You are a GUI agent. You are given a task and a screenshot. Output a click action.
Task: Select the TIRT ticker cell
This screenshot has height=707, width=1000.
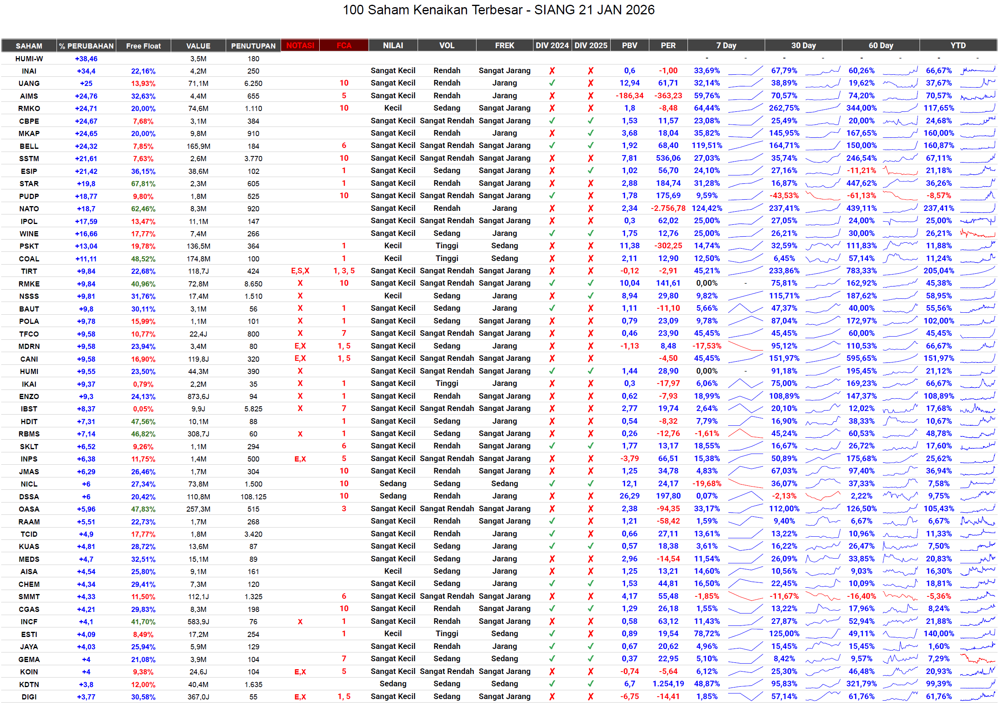pyautogui.click(x=29, y=271)
